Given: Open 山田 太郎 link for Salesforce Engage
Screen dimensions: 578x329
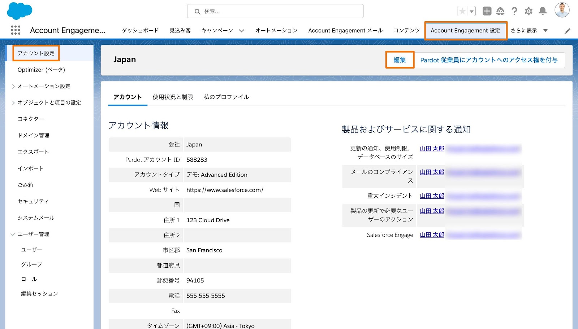Looking at the screenshot, I should coord(432,235).
